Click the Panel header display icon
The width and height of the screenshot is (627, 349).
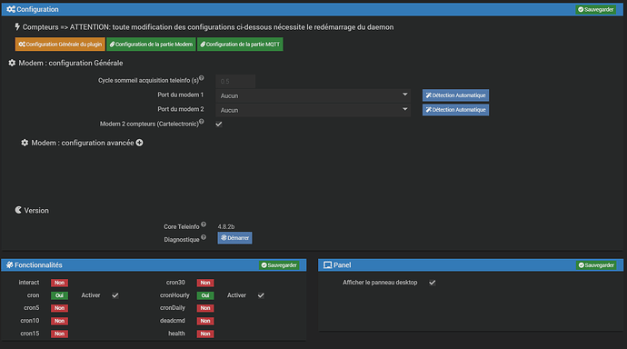[x=327, y=265]
